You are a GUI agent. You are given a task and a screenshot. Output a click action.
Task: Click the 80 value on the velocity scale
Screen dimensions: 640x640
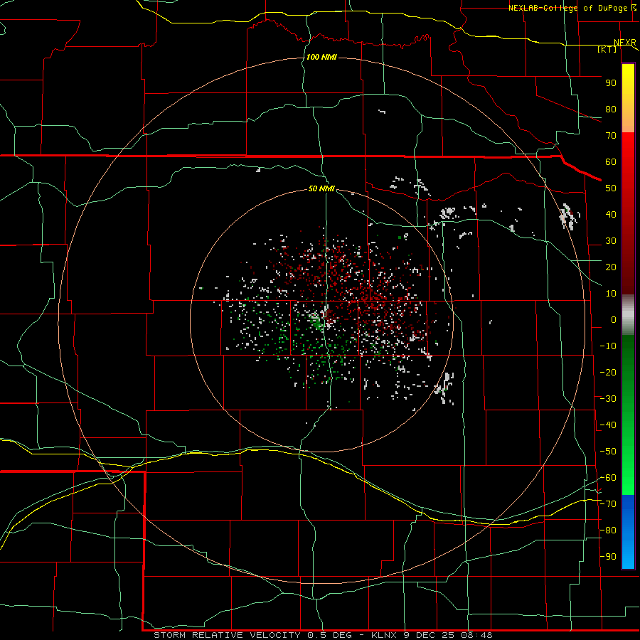click(x=611, y=110)
